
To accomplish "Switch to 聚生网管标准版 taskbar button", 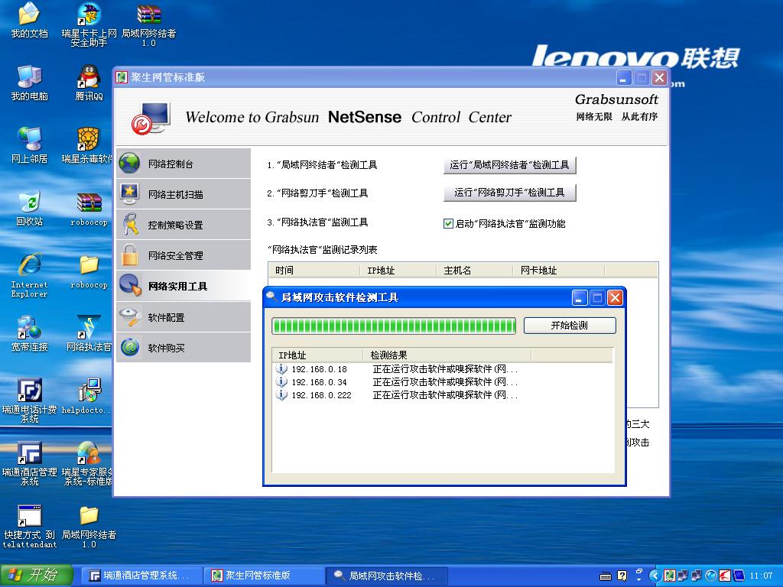I will 265,576.
